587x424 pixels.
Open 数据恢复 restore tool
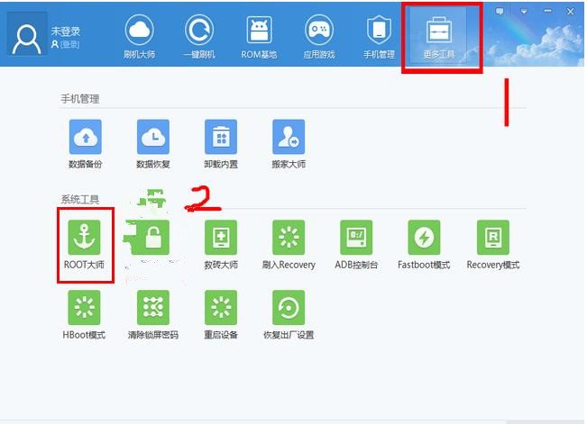[x=153, y=144]
